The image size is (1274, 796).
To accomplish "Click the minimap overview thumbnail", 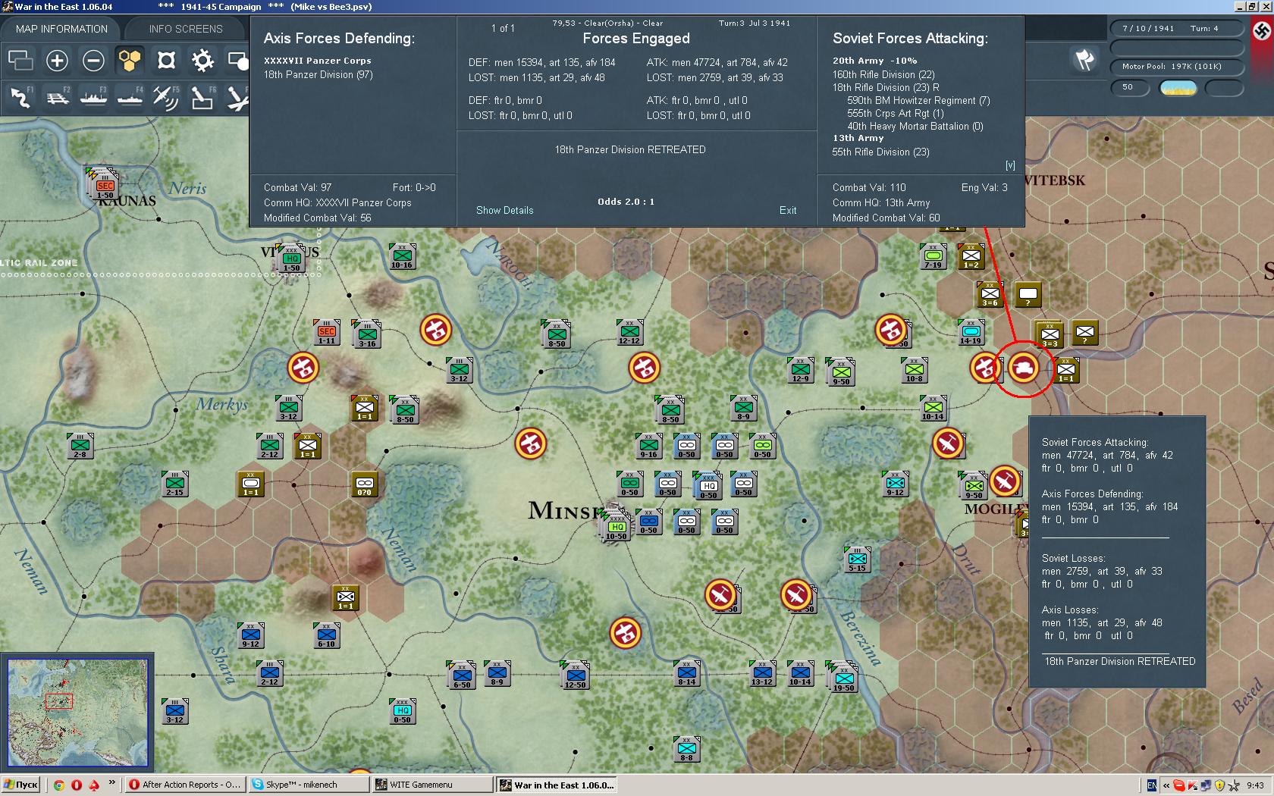I will [x=77, y=713].
